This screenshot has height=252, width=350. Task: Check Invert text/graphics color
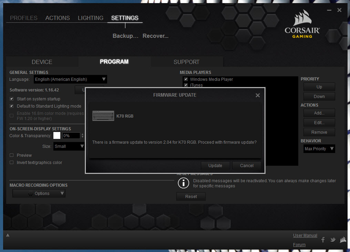tap(12, 162)
